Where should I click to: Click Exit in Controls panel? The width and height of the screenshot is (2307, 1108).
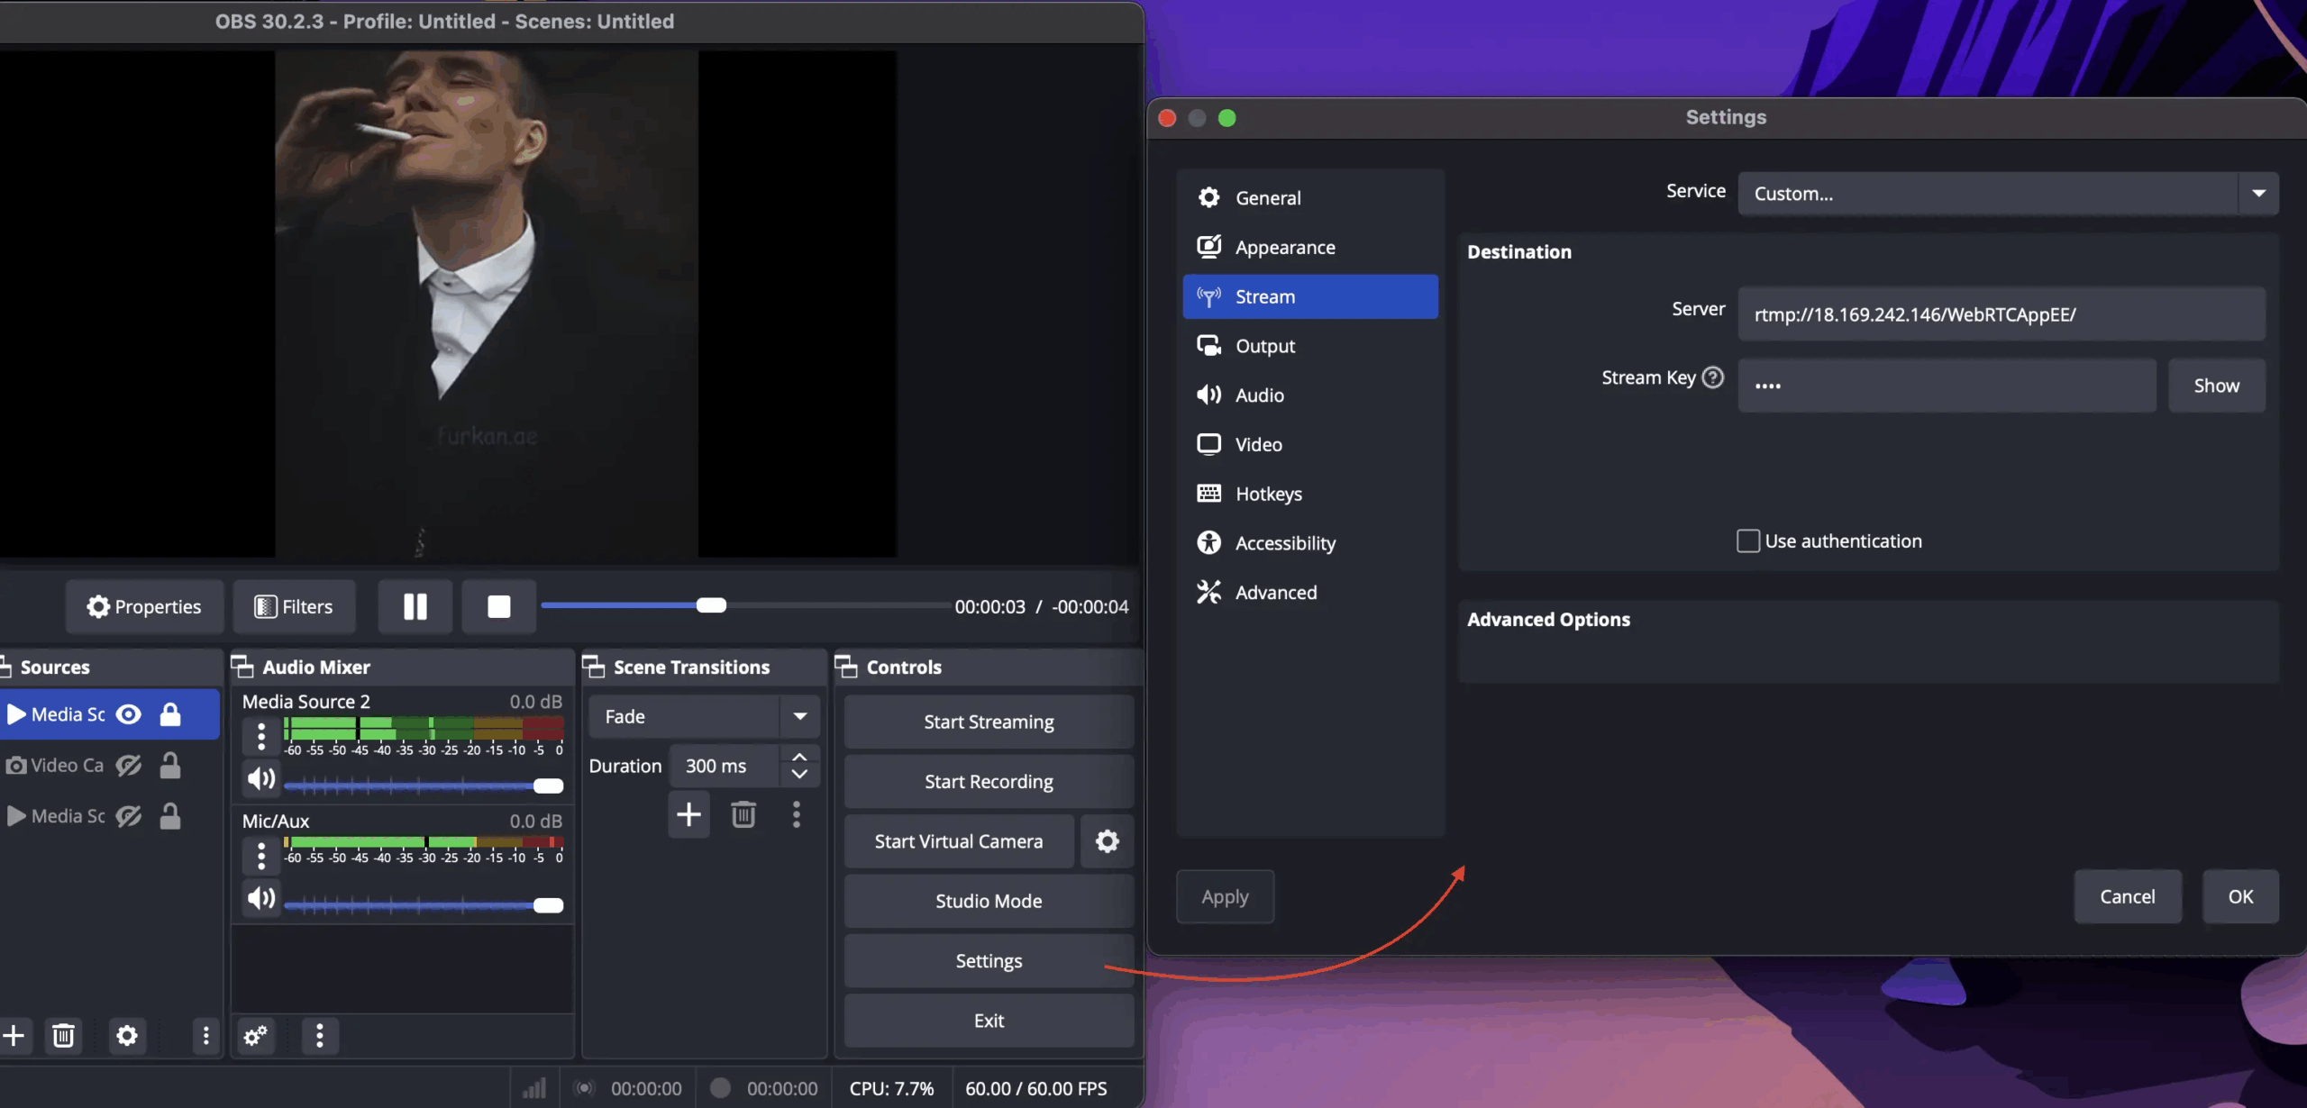coord(989,1021)
